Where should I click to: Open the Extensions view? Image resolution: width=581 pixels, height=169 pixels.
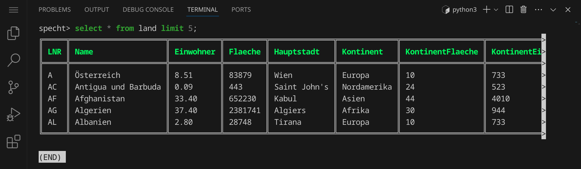pos(13,142)
